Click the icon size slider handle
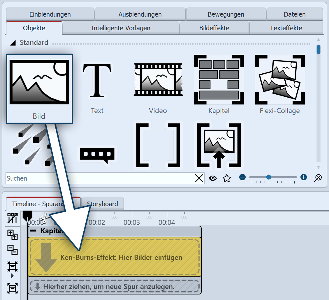 [x=269, y=177]
